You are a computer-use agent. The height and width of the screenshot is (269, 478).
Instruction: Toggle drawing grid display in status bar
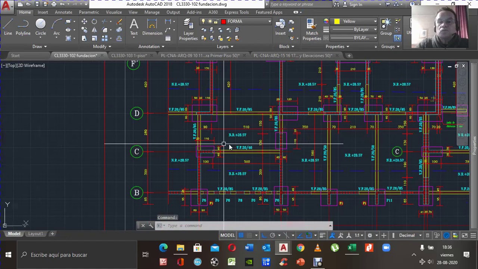(241, 235)
